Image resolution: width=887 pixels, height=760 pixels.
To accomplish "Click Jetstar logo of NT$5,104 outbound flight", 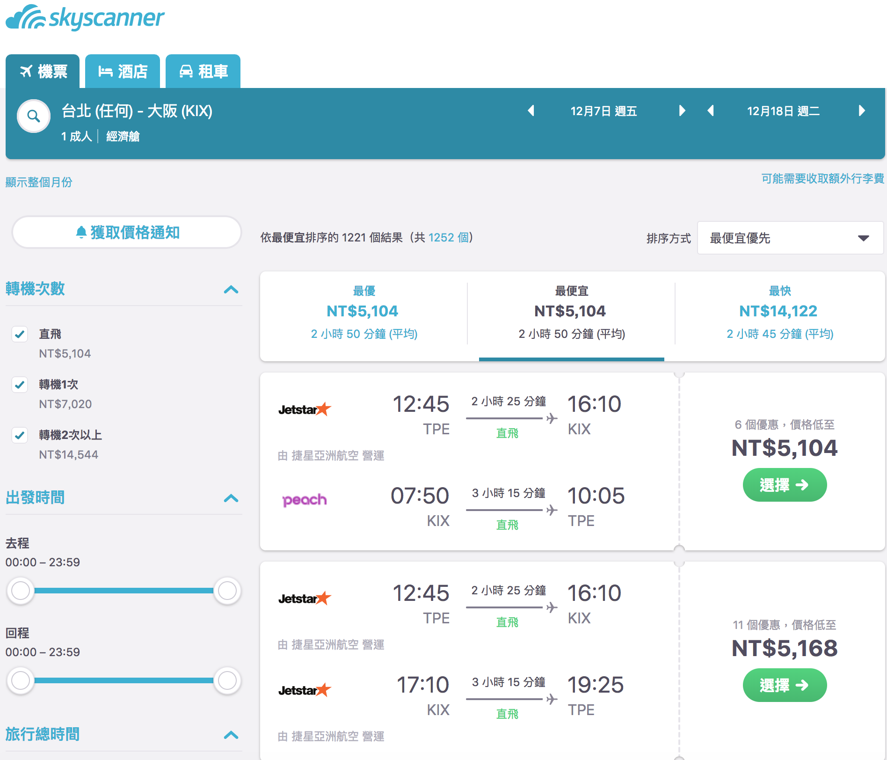I will point(305,409).
